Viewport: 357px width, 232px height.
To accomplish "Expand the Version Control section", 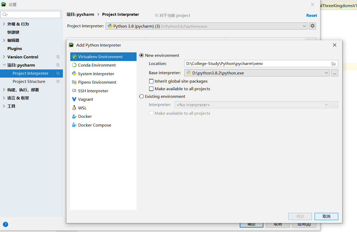I will click(22, 57).
